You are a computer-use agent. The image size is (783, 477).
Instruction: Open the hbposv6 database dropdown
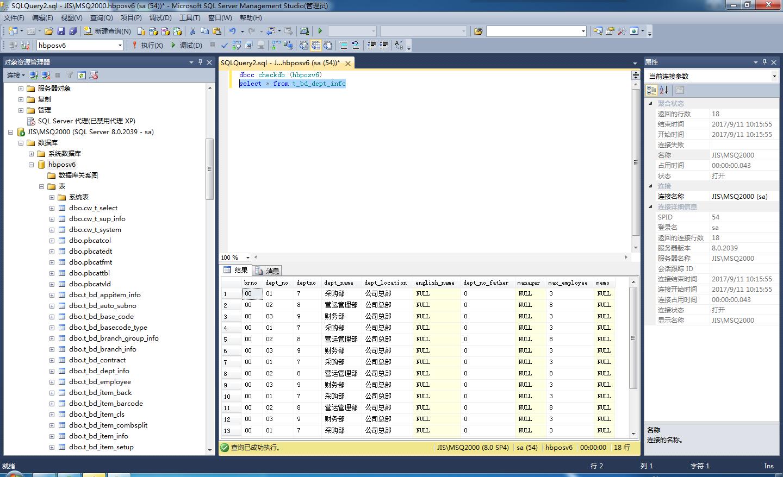click(x=120, y=46)
